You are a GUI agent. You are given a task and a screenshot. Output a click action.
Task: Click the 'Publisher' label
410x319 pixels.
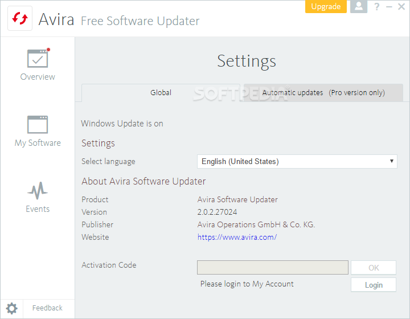pos(97,224)
